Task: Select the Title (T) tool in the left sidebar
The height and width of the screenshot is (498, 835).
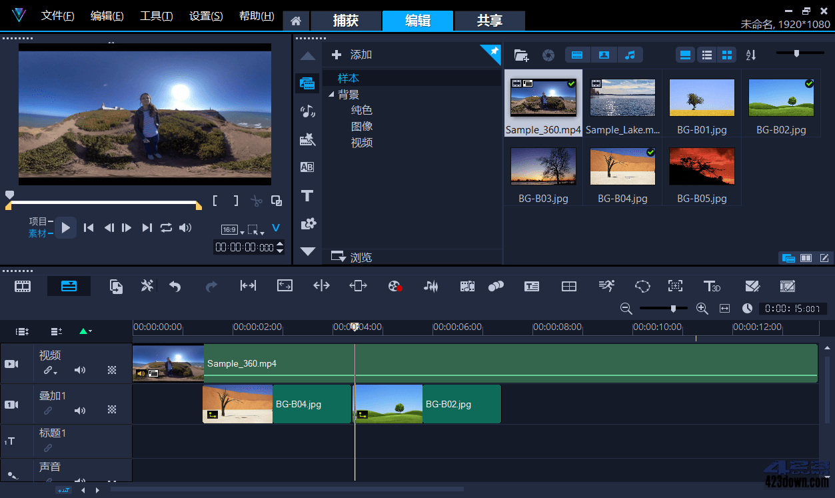Action: pos(307,195)
